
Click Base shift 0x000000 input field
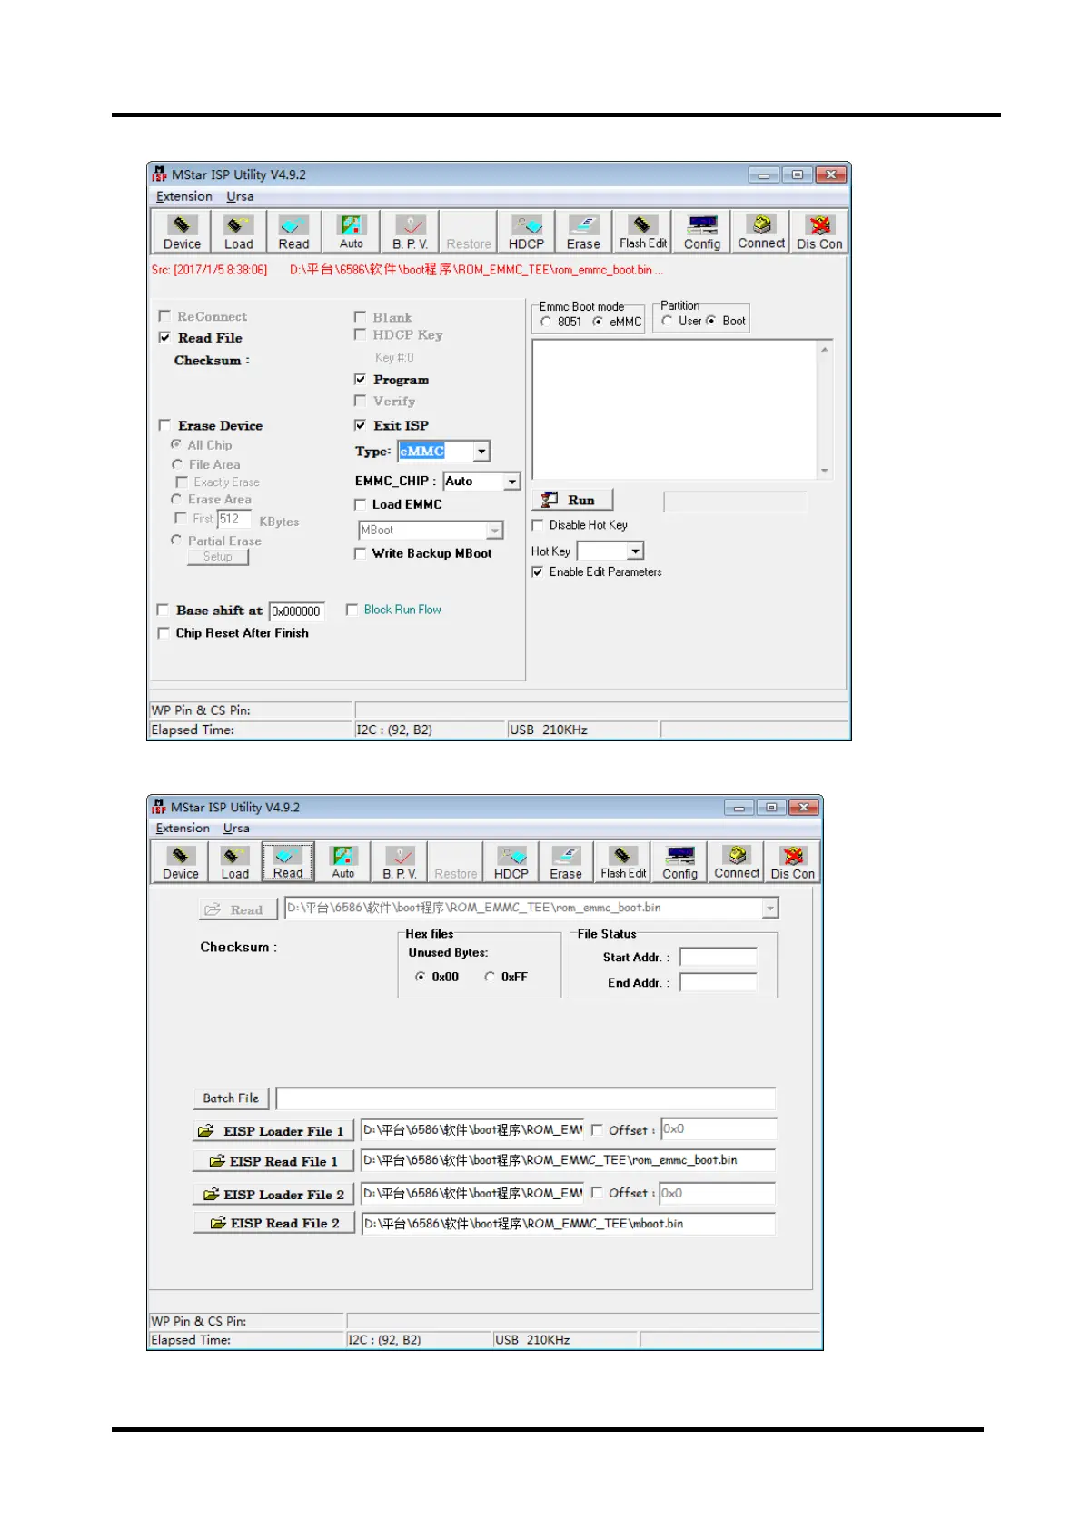(296, 611)
